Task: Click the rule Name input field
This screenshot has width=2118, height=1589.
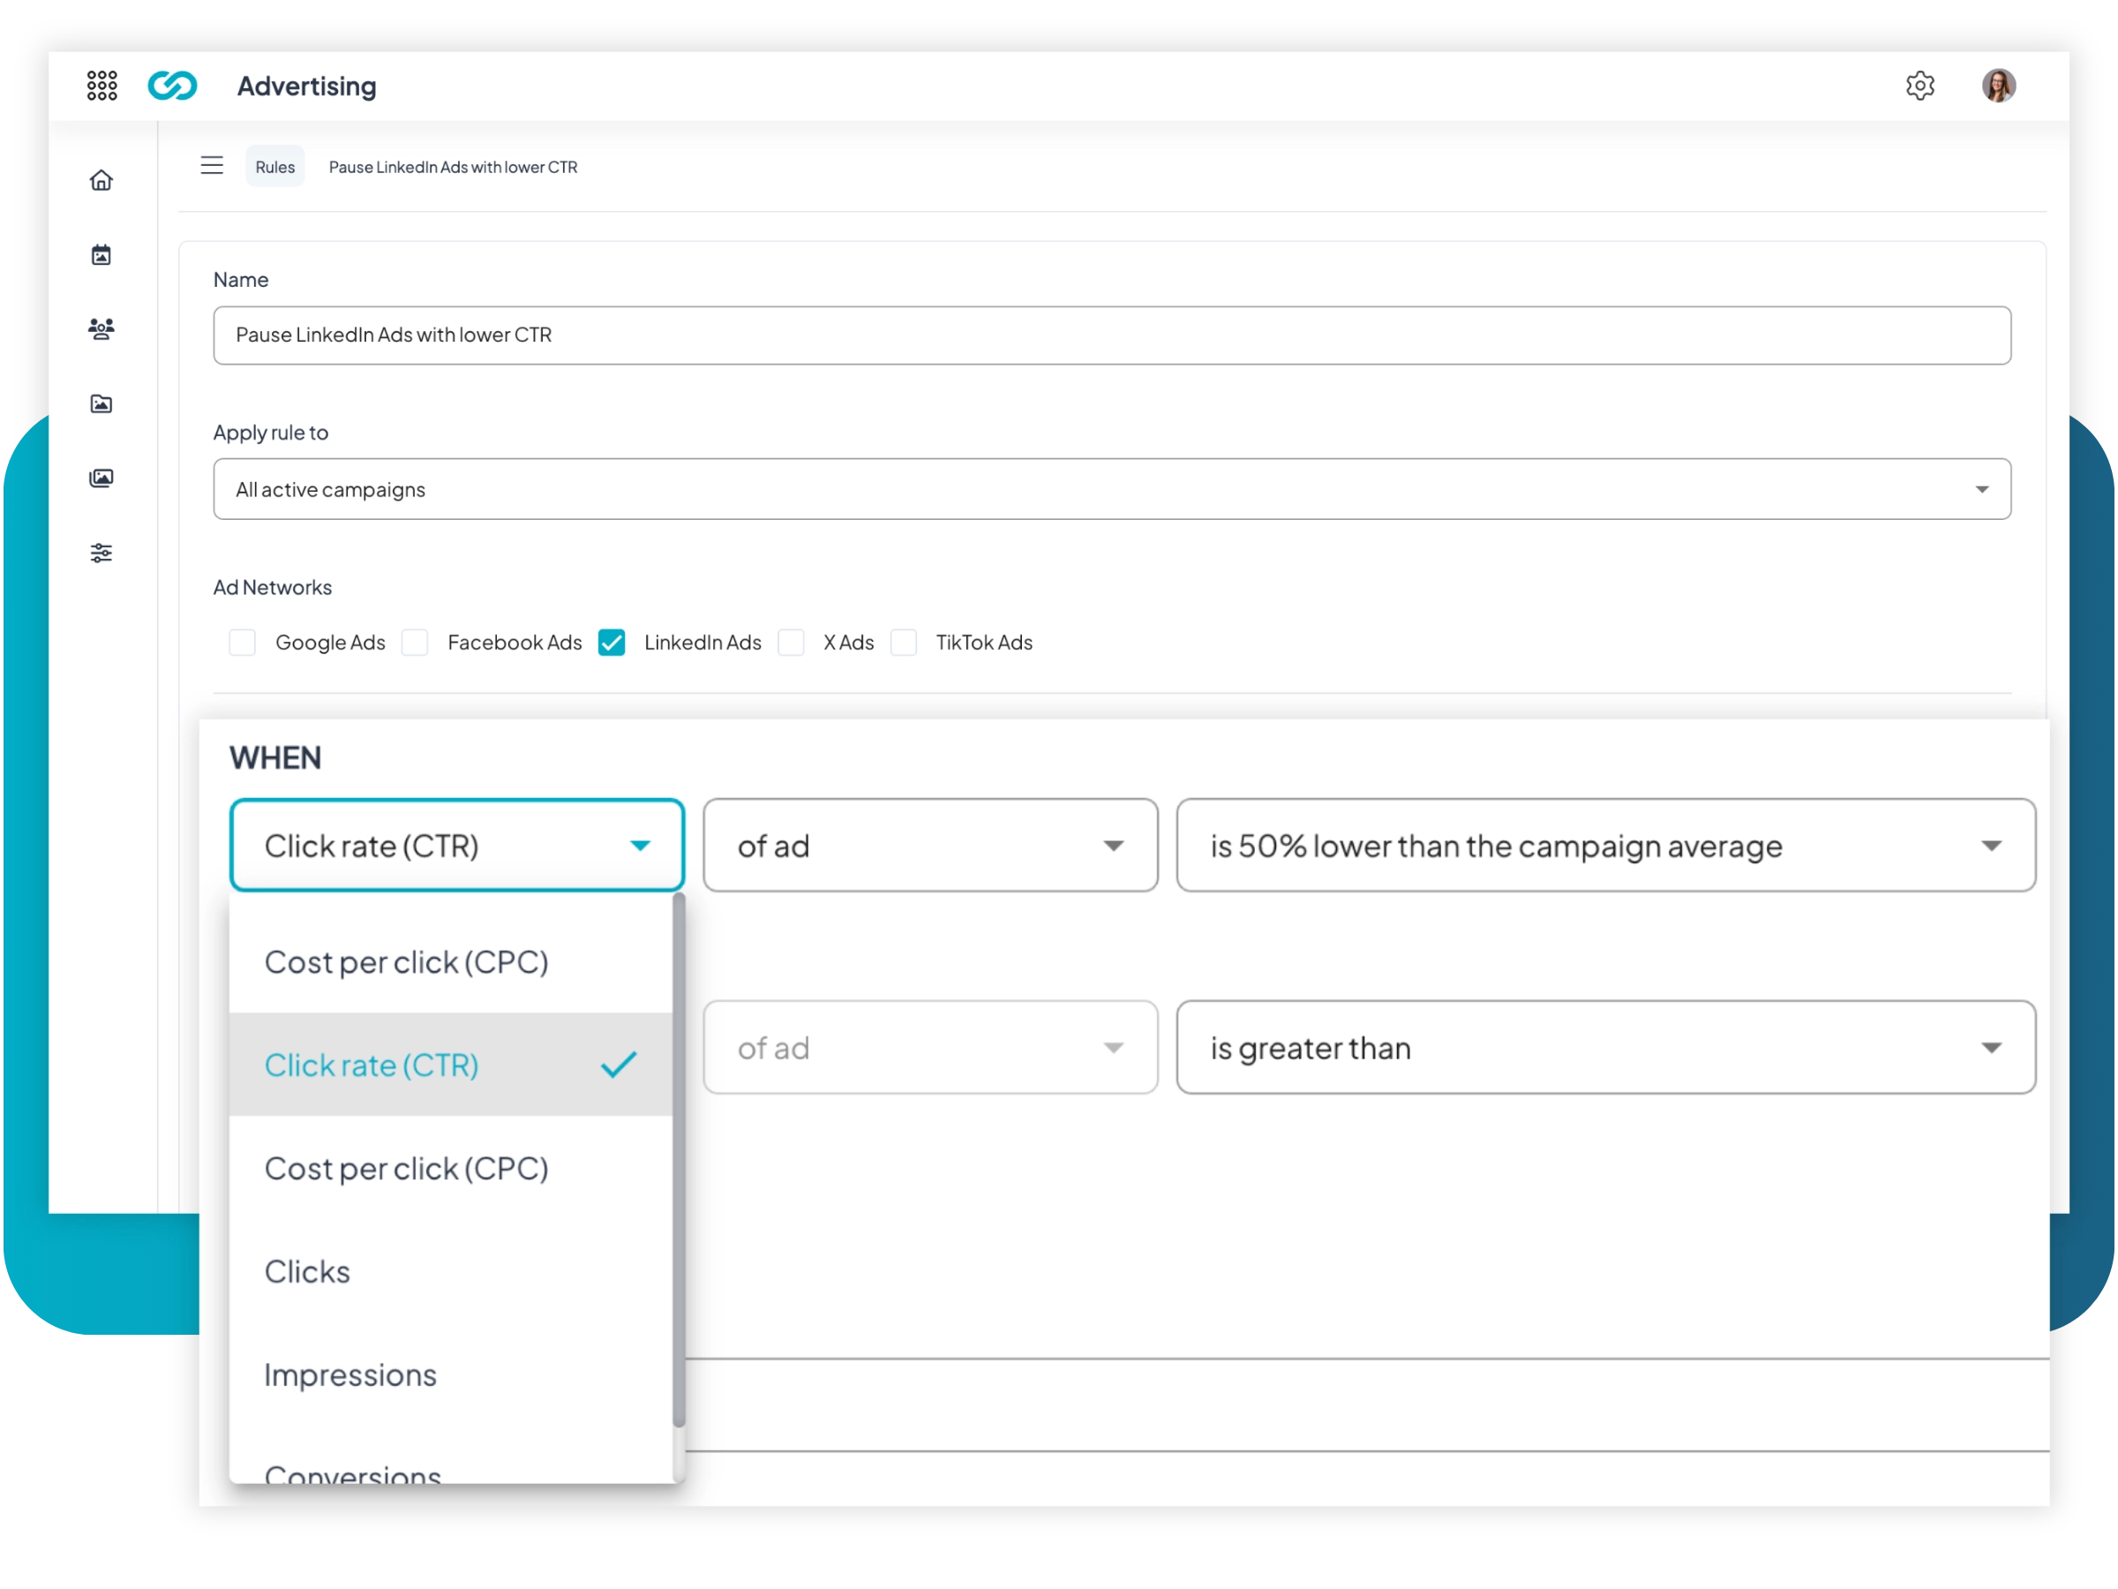Action: pyautogui.click(x=1111, y=335)
